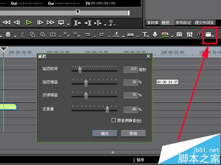Image resolution: width=221 pixels, height=165 pixels.
Task: Click the 主音量 slider handle
Action: point(107,110)
